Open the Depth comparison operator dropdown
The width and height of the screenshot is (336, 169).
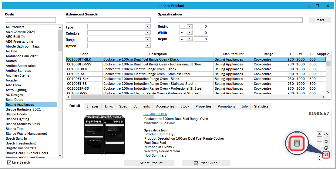[189, 39]
